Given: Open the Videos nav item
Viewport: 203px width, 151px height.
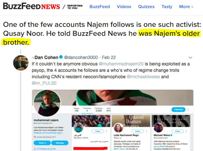Looking at the screenshot, I should [124, 7].
